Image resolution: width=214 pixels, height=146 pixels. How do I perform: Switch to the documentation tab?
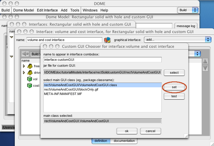tap(124, 141)
